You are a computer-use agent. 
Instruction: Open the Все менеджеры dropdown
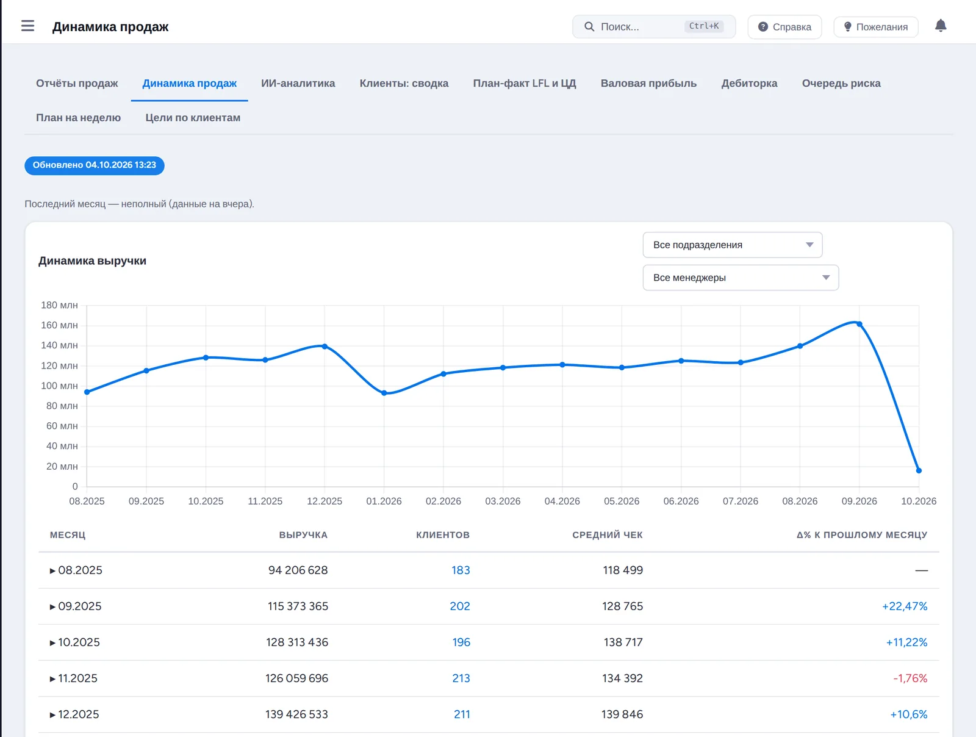(x=741, y=278)
